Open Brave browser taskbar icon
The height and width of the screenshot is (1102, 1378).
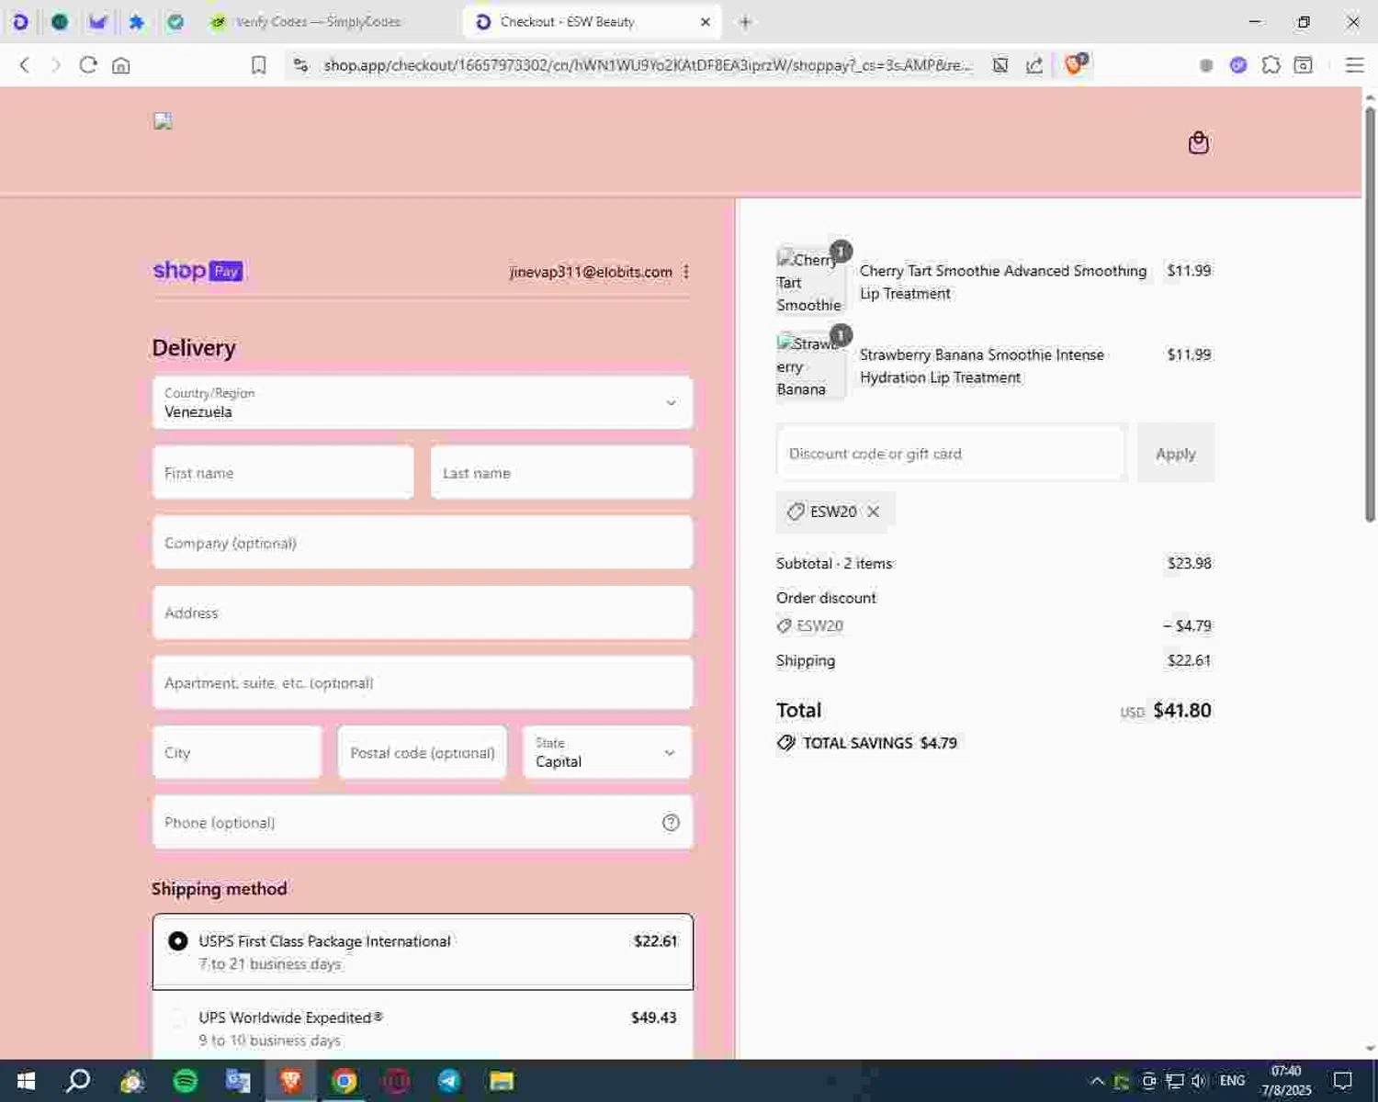click(291, 1081)
